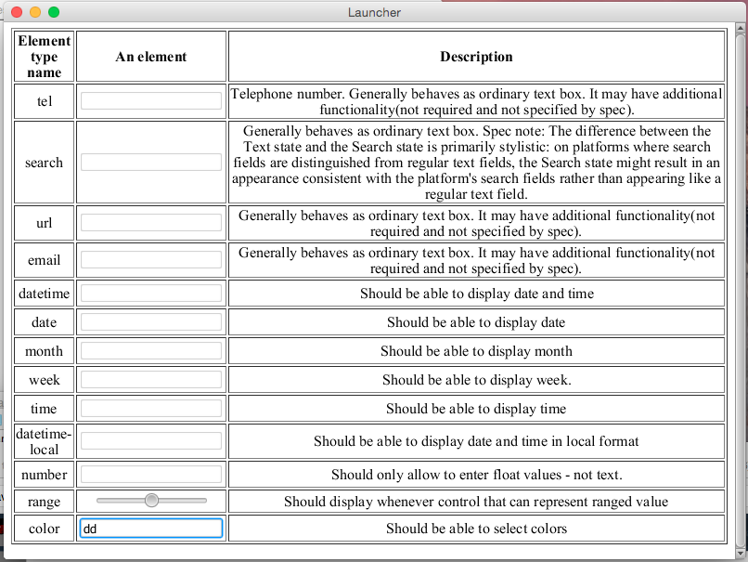Viewport: 748px width, 562px height.
Task: Minimize the Launcher window with yellow button
Action: (x=35, y=12)
